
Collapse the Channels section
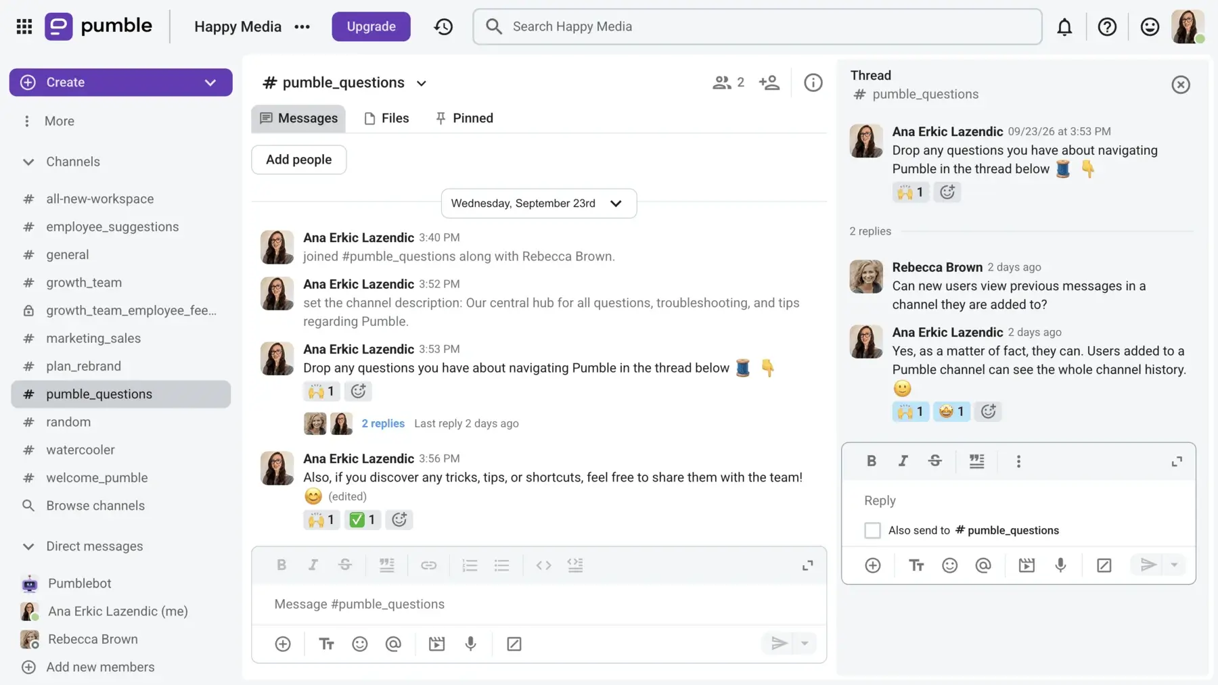(28, 162)
